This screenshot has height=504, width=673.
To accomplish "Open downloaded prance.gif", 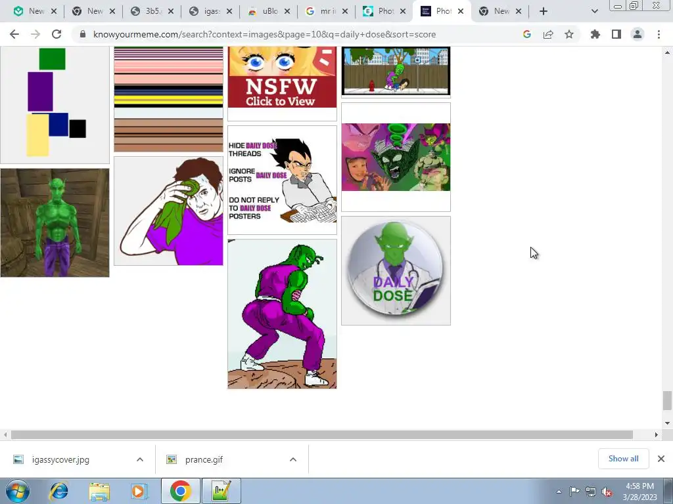I will pos(204,460).
